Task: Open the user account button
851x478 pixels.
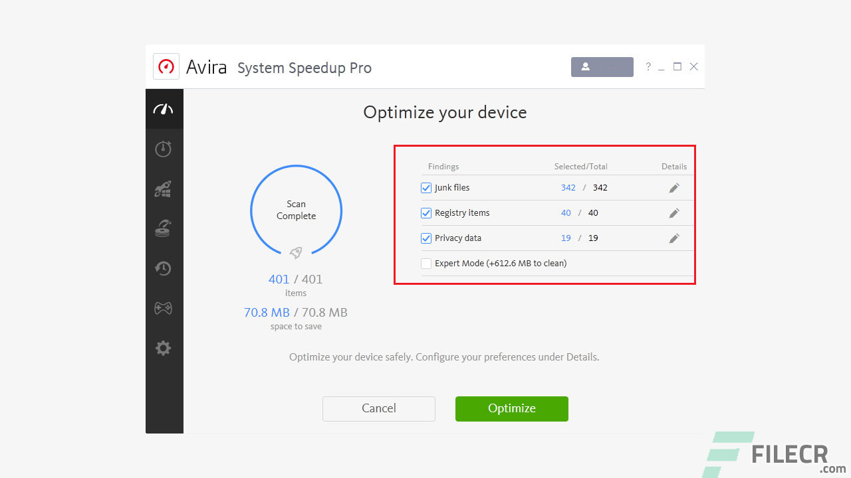Action: click(x=602, y=66)
